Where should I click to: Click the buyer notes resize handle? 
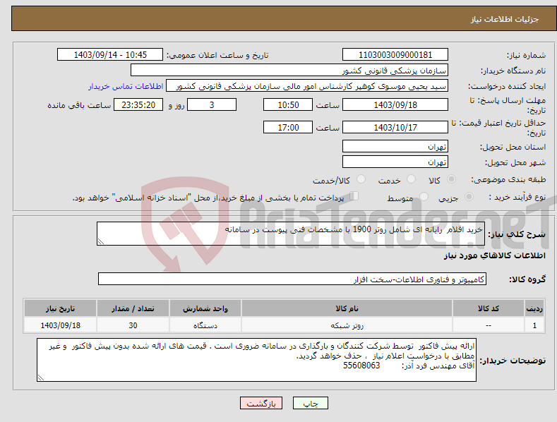(x=41, y=378)
